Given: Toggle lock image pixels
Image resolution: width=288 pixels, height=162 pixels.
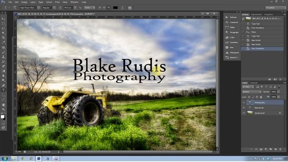Looking at the screenshot, I should (x=253, y=97).
